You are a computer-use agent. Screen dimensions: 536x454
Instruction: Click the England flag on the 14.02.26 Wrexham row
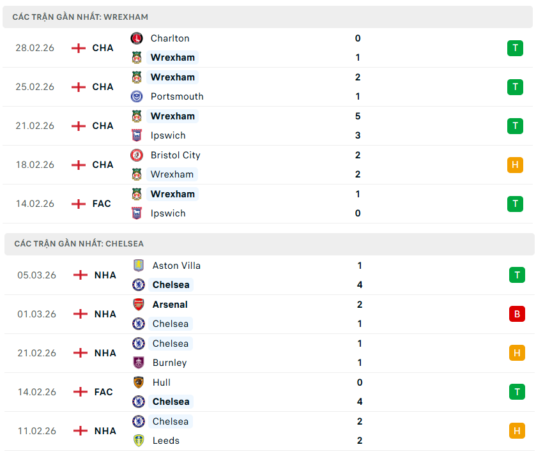(x=79, y=204)
